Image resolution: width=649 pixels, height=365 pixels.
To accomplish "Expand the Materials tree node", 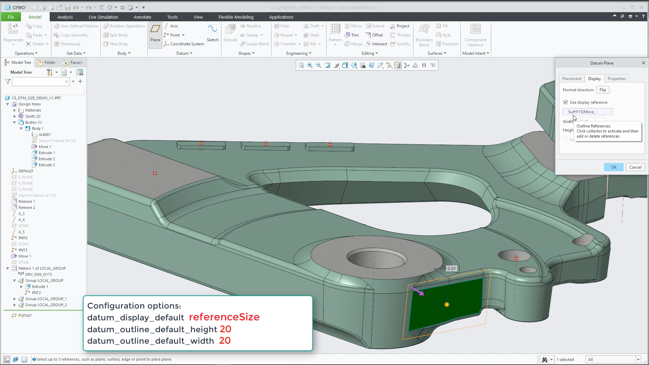I will 15,110.
